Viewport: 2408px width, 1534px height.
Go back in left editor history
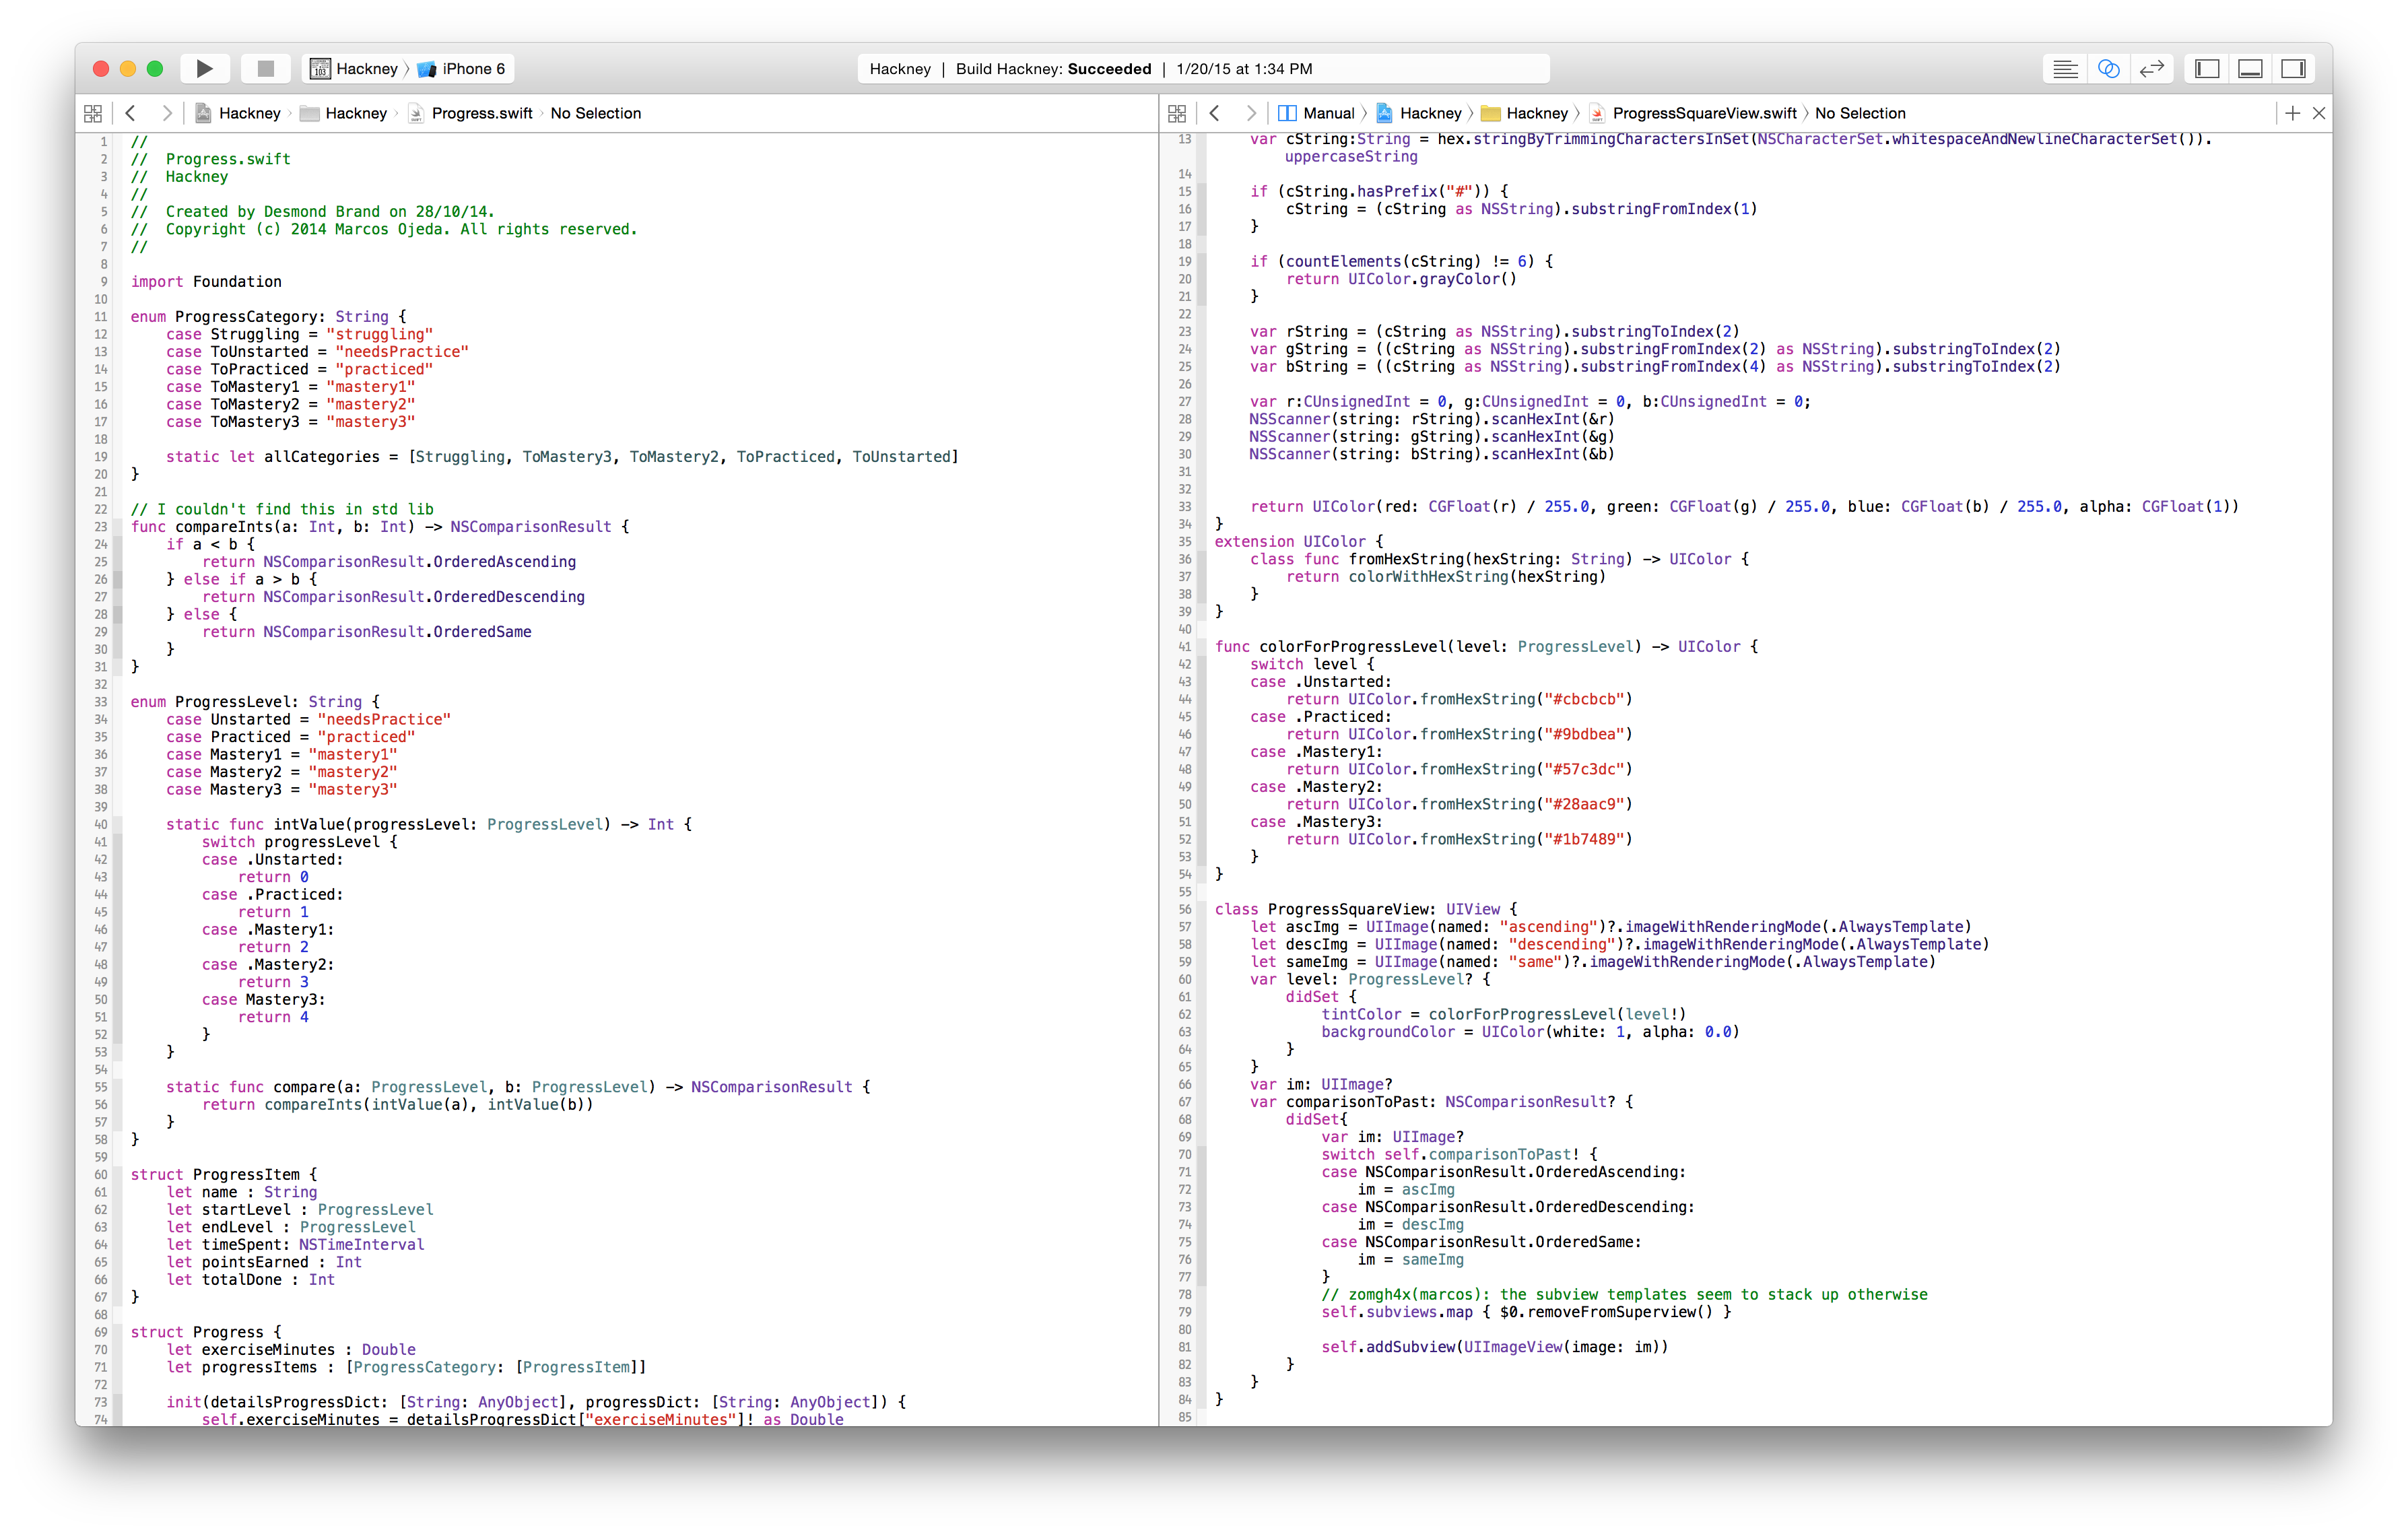(x=130, y=114)
